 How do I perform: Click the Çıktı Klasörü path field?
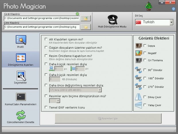(x=42, y=27)
